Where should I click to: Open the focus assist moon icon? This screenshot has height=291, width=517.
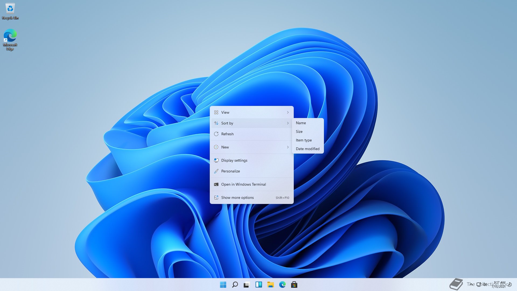[510, 284]
